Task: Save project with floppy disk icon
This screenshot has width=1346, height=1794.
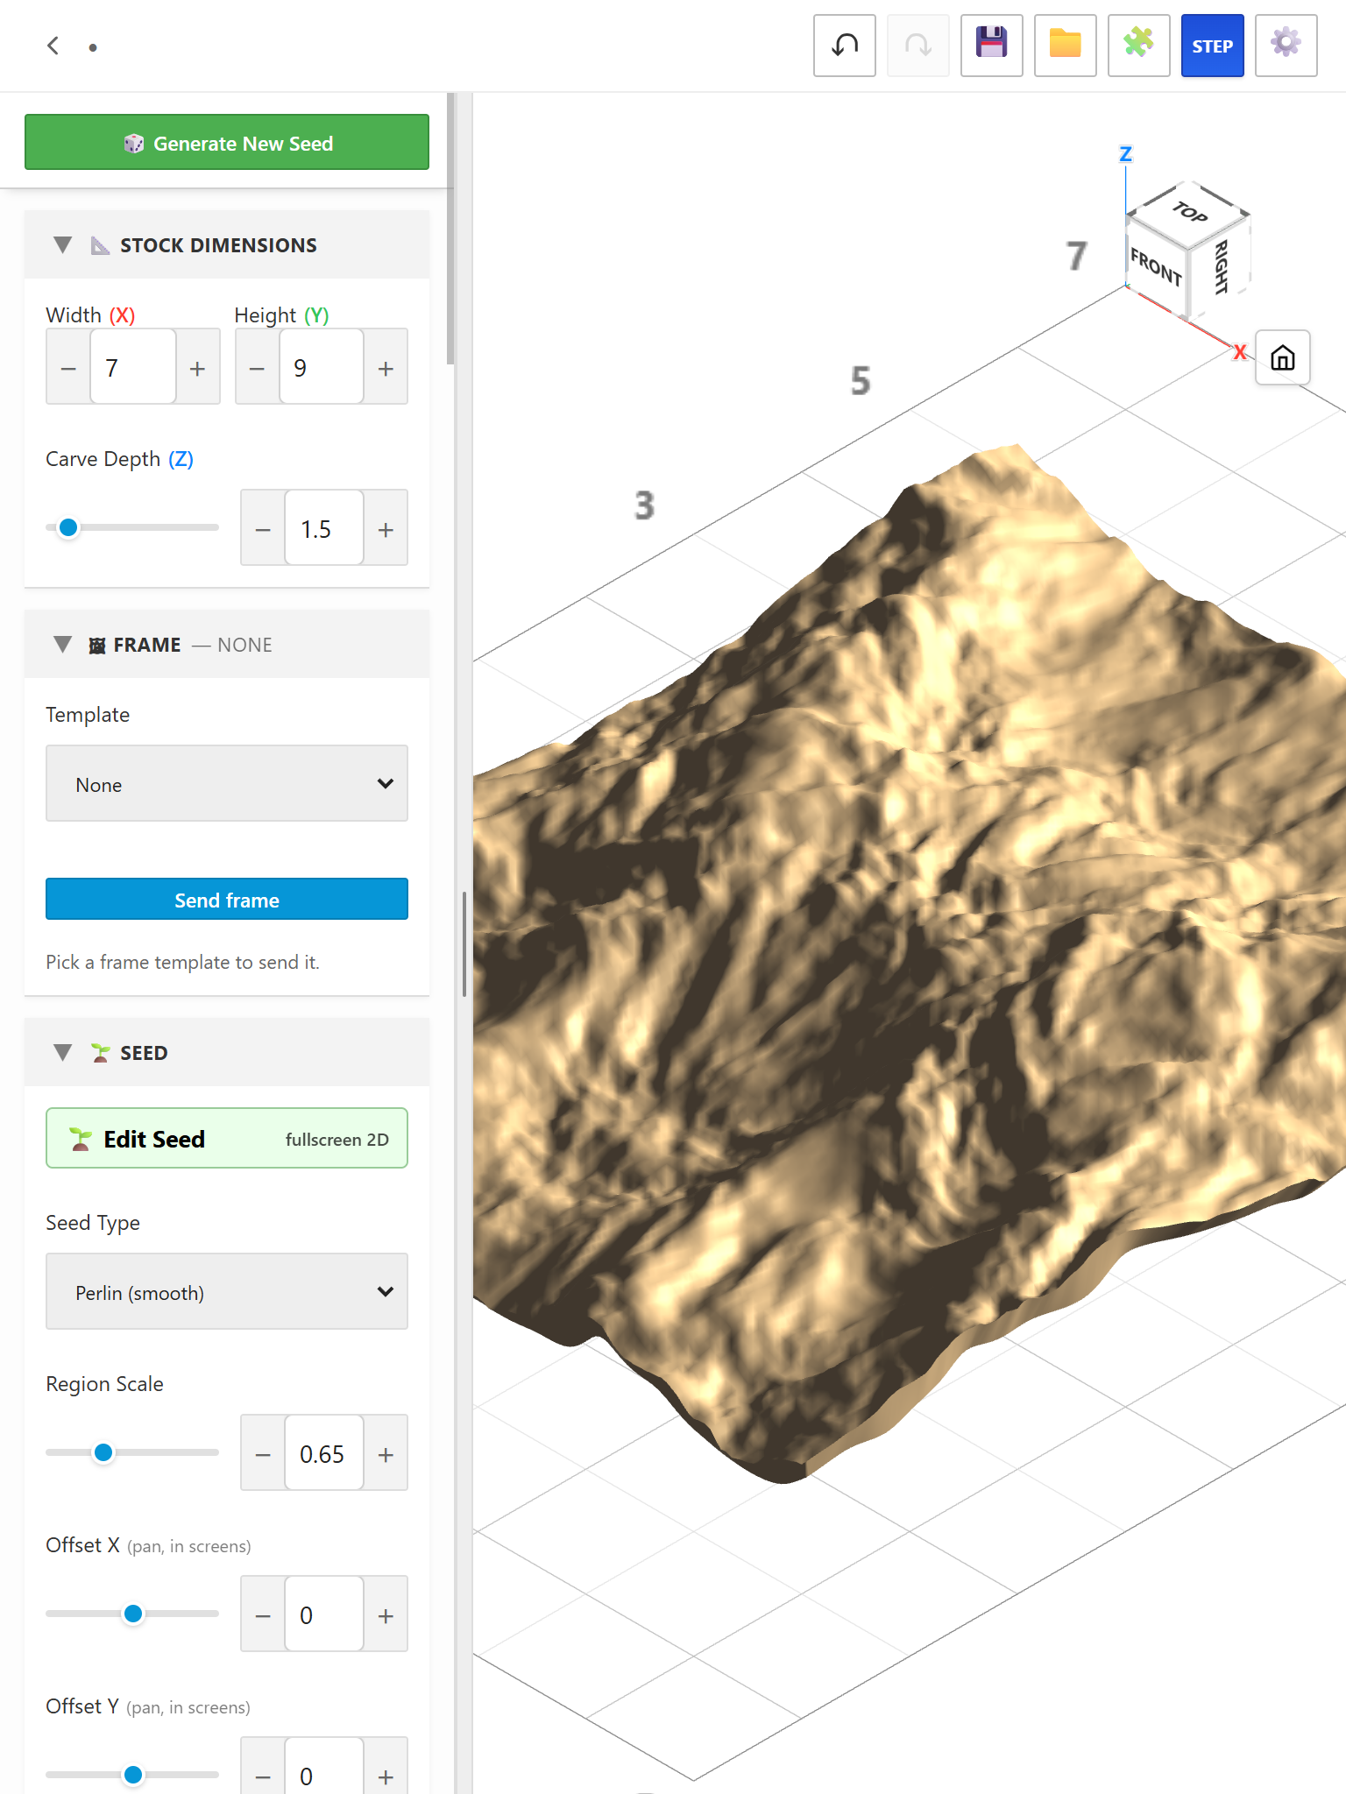Action: tap(991, 46)
